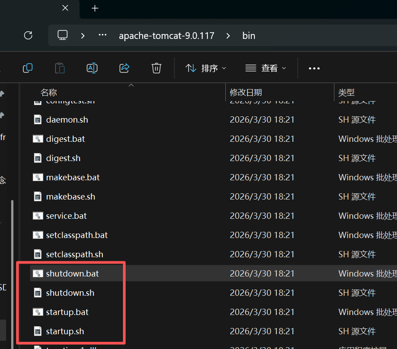Click the batch icon of service.bat
This screenshot has height=349, width=397.
pyautogui.click(x=38, y=216)
